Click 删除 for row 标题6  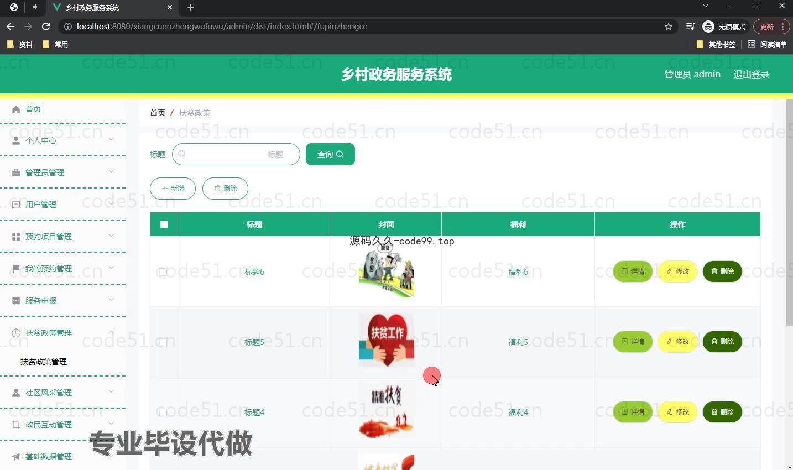pos(722,271)
